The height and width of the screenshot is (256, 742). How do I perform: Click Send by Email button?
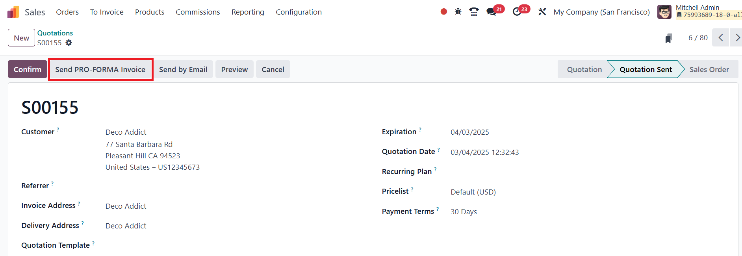click(183, 69)
